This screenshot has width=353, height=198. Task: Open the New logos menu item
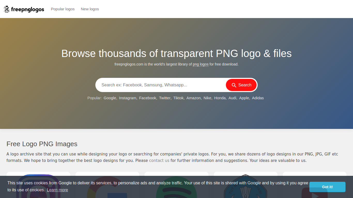click(90, 9)
